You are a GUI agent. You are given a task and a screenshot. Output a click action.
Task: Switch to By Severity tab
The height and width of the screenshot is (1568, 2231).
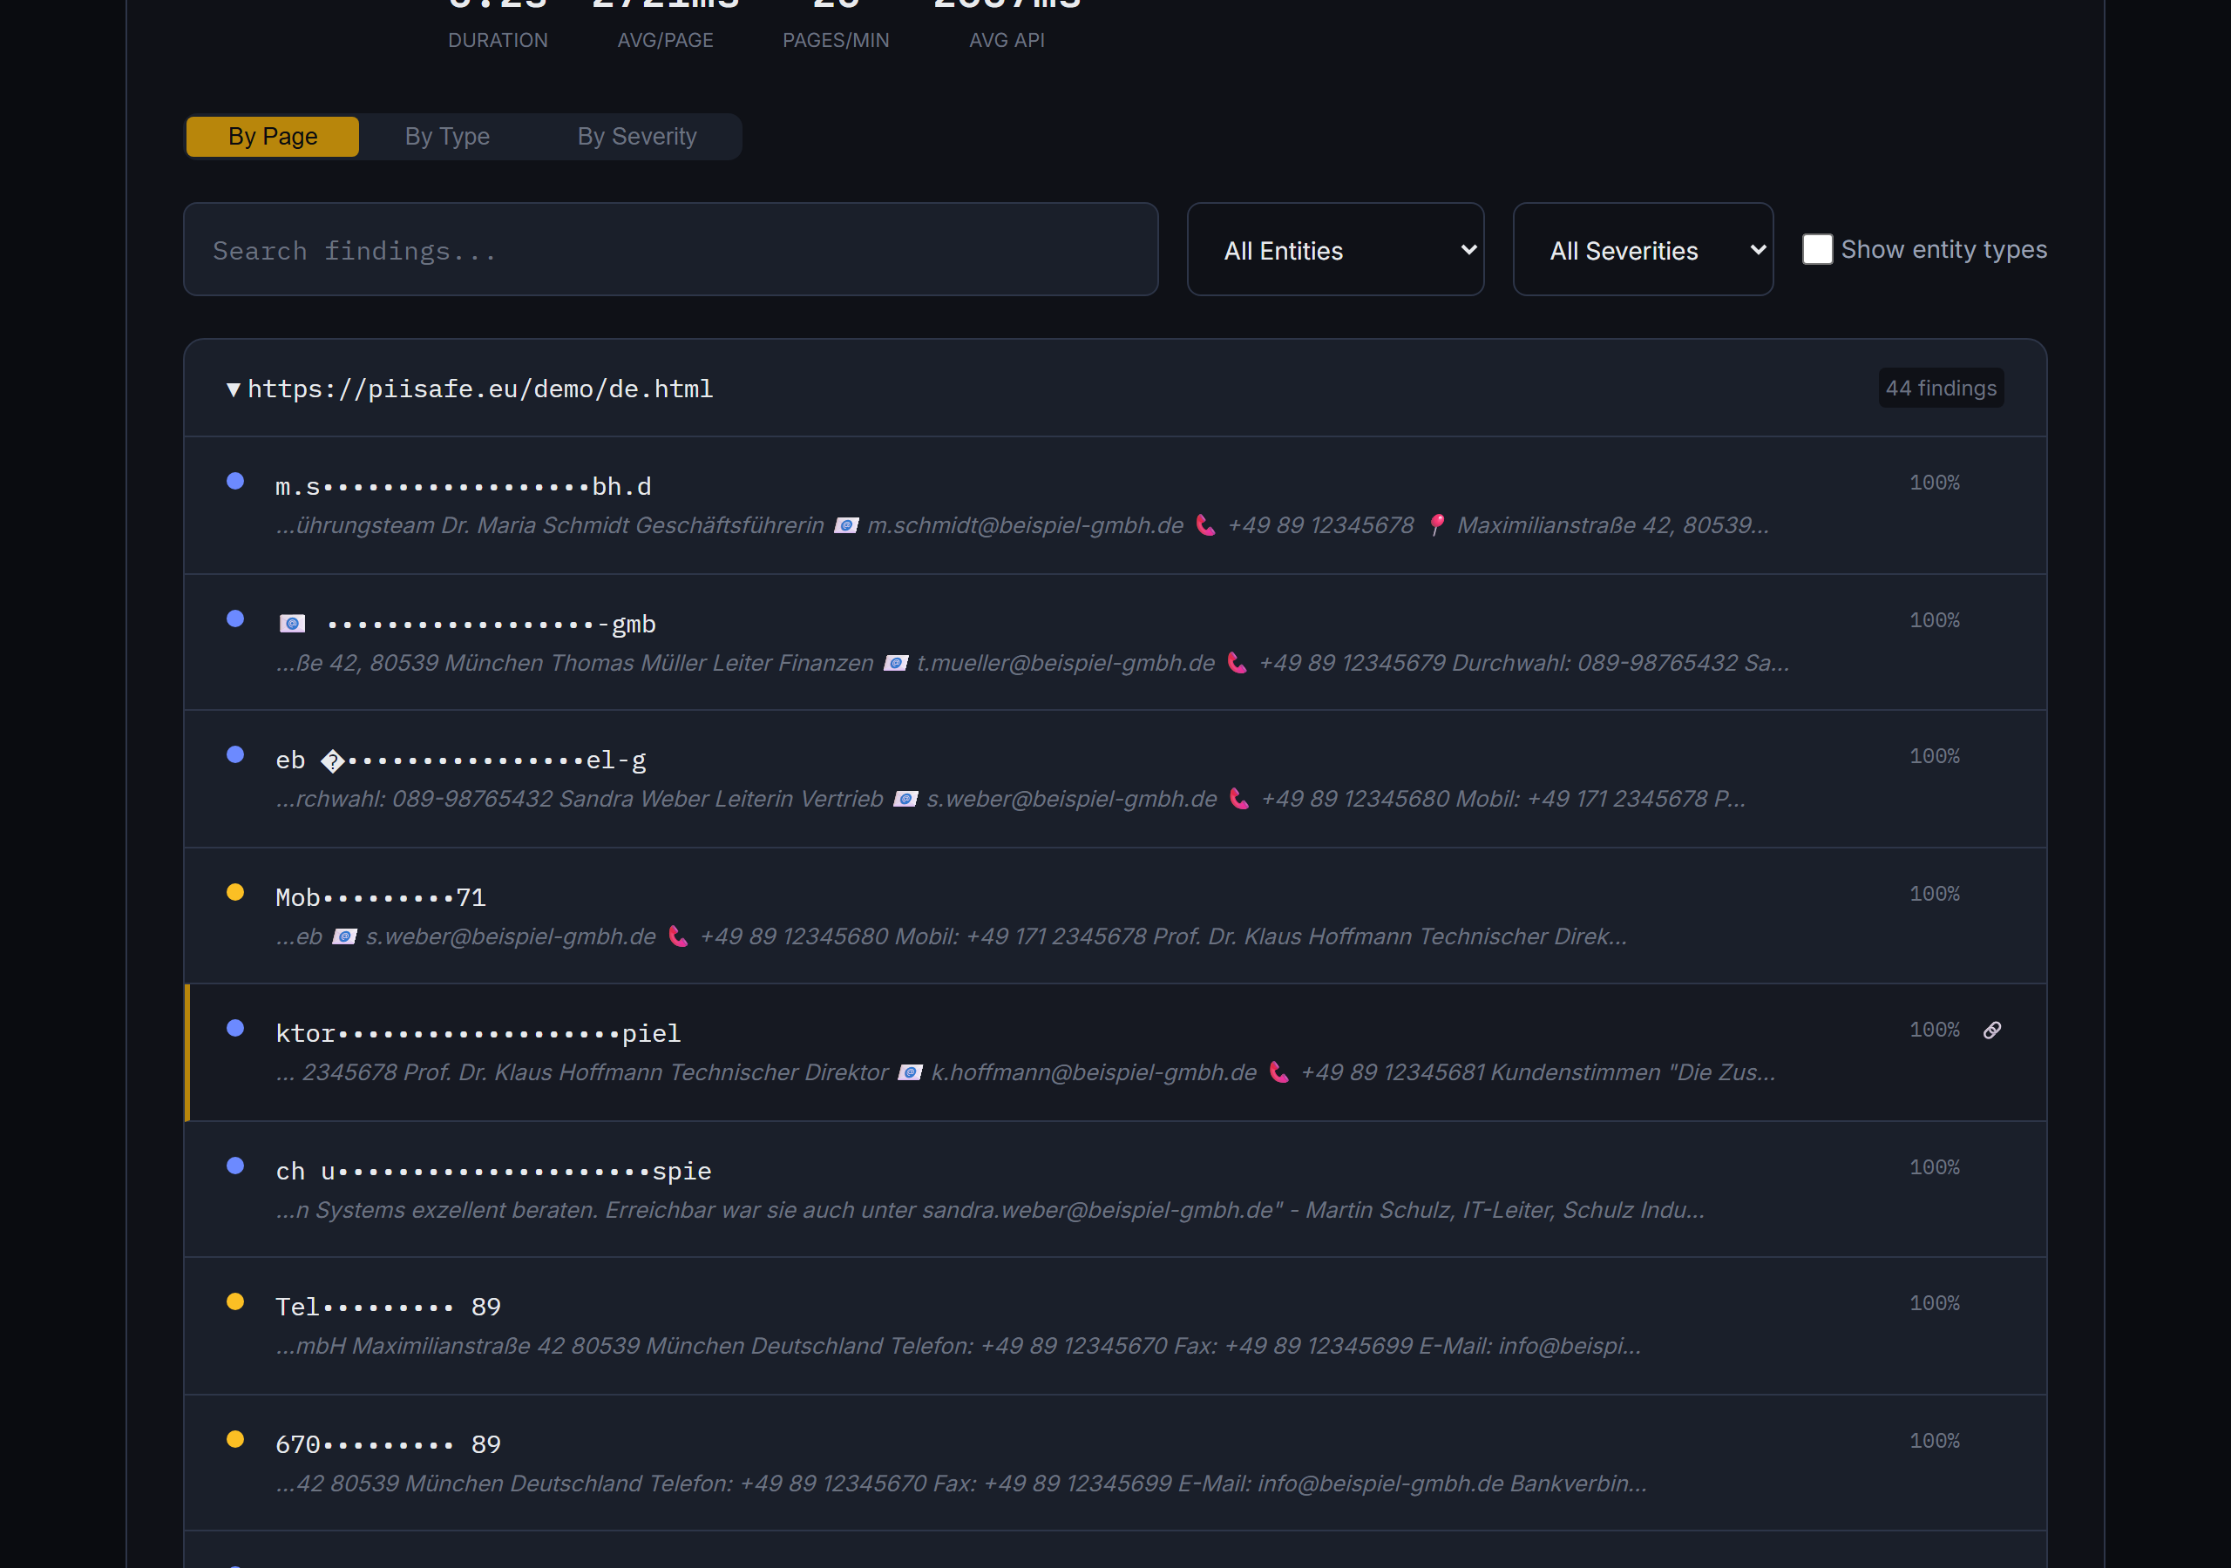636,137
